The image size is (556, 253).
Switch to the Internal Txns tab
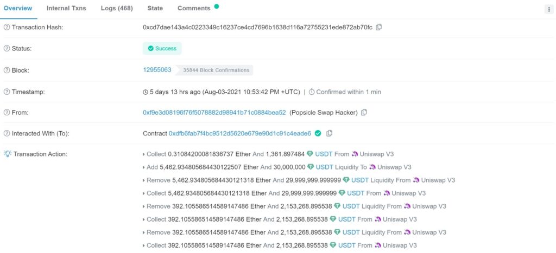pyautogui.click(x=66, y=8)
